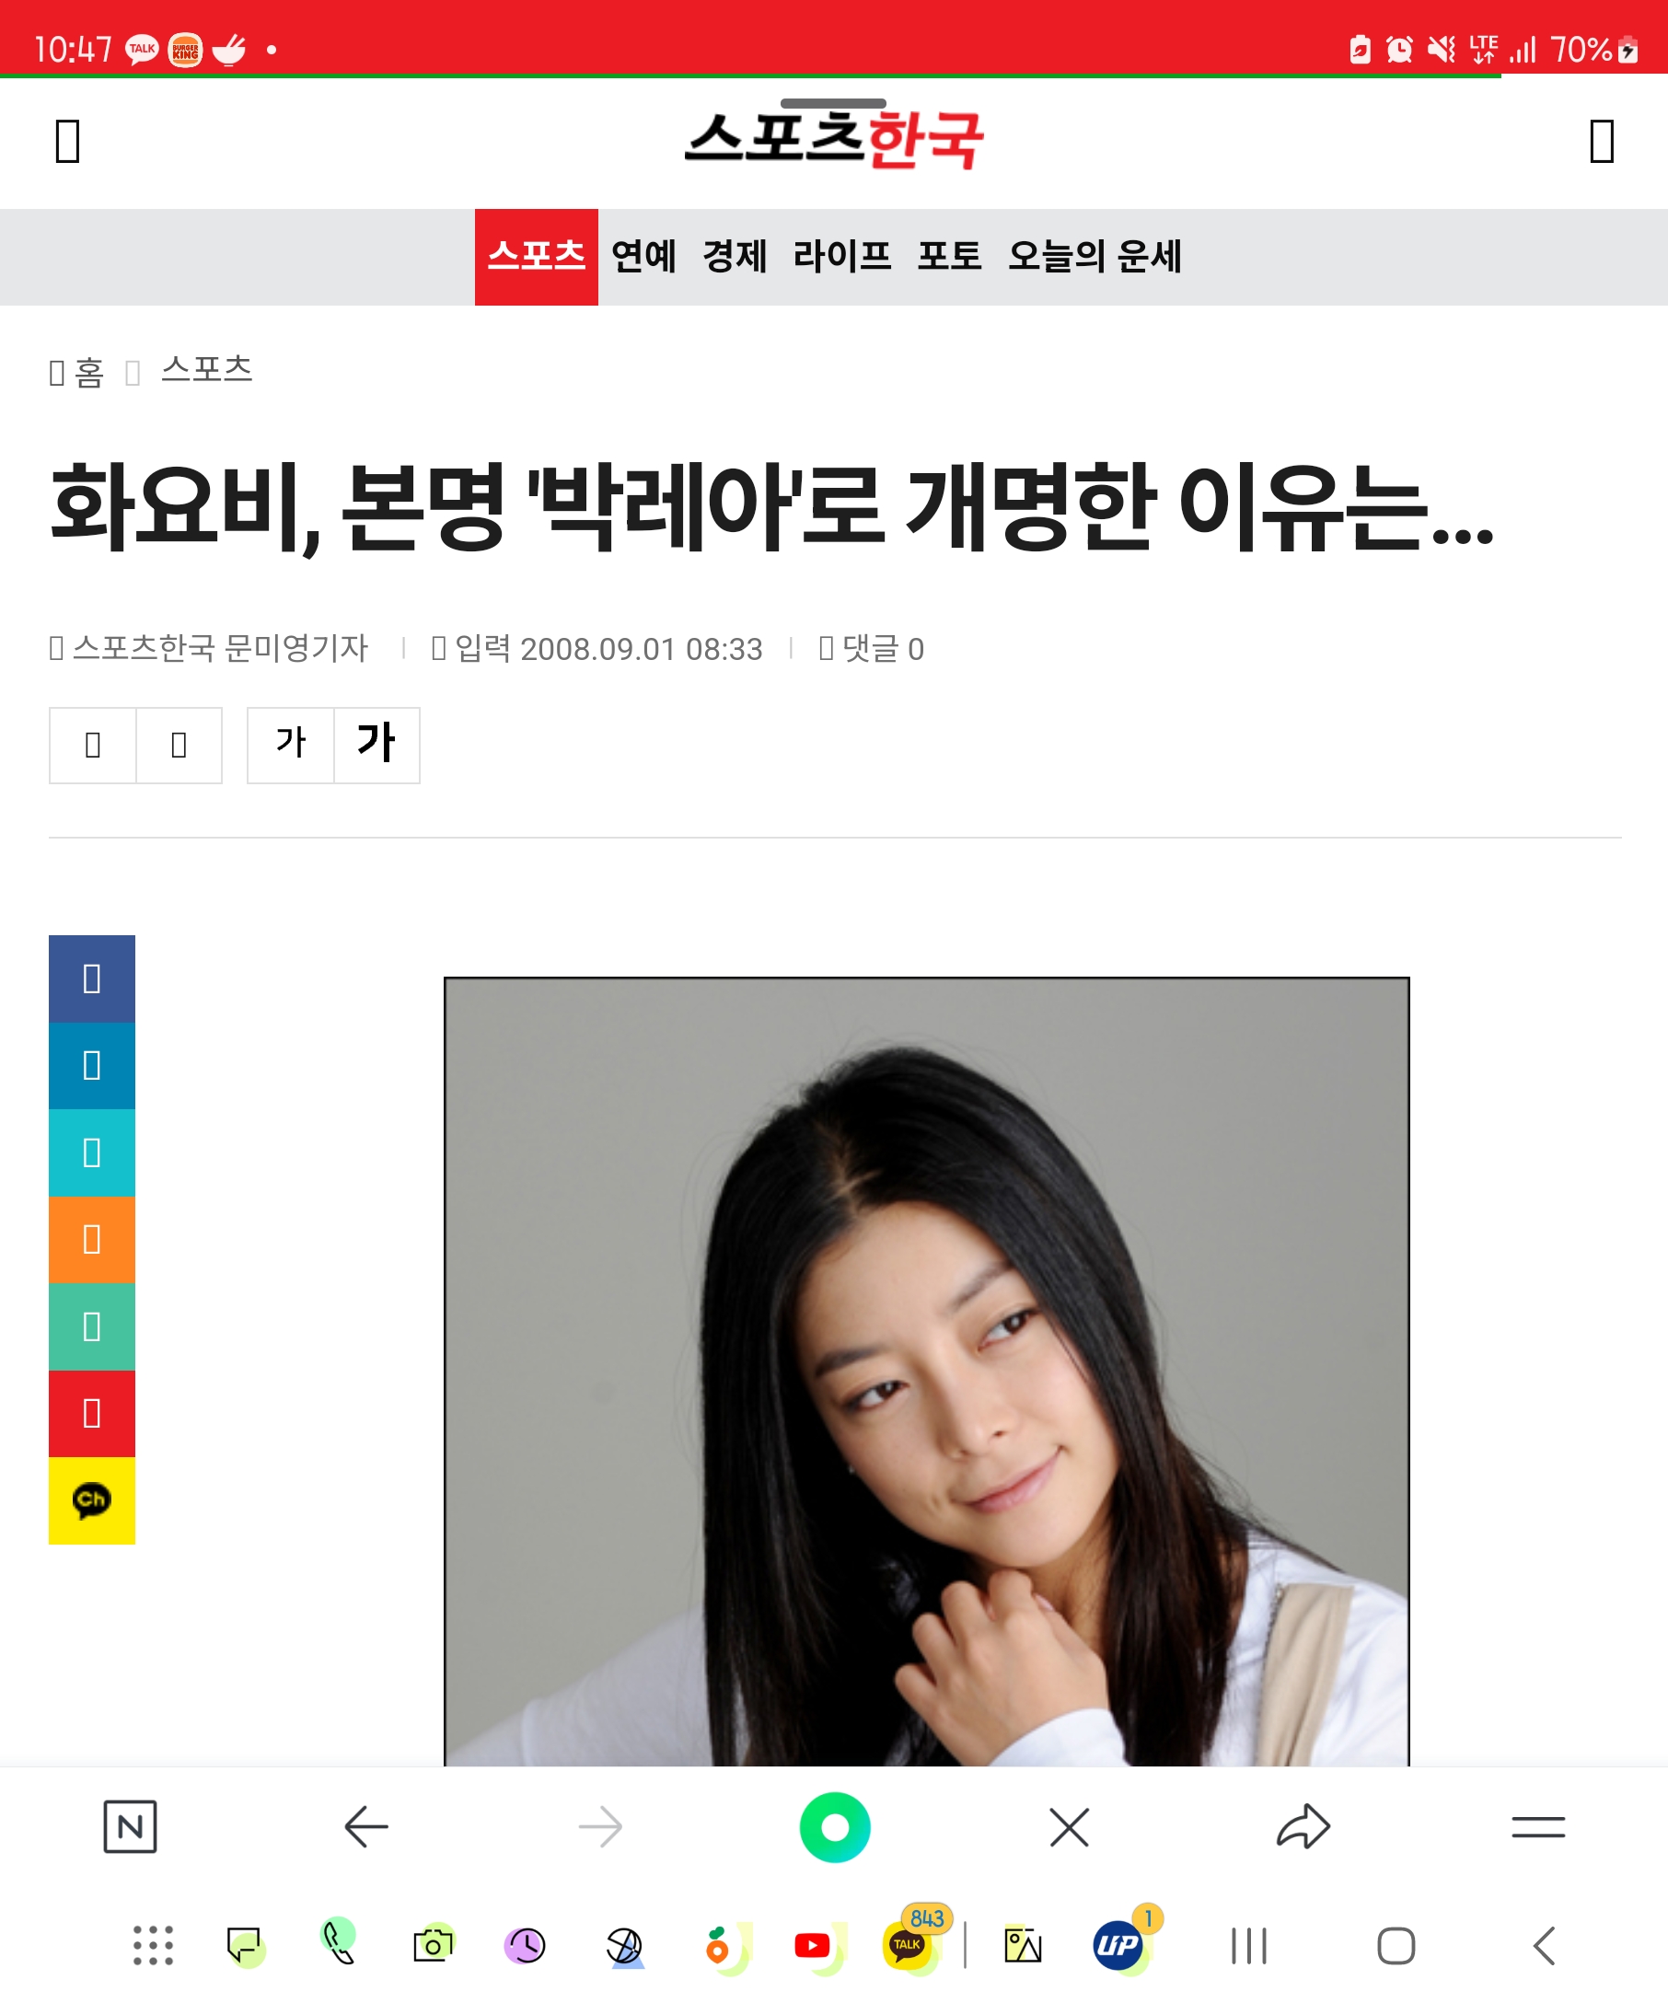
Task: Decrease font size with small 가
Action: (291, 745)
